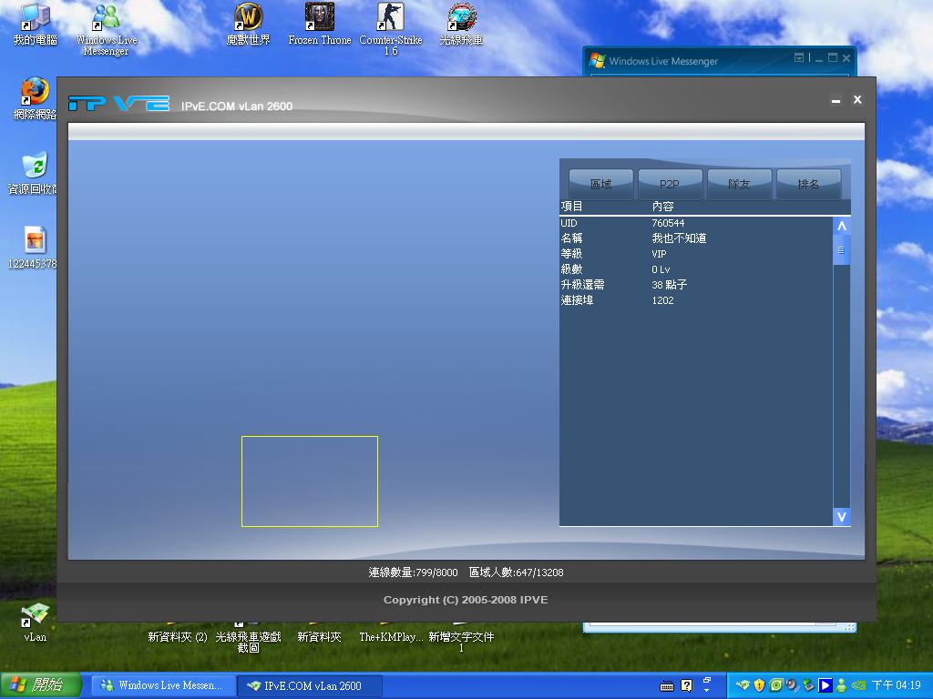
Task: Click the green square tray icon
Action: (x=776, y=685)
